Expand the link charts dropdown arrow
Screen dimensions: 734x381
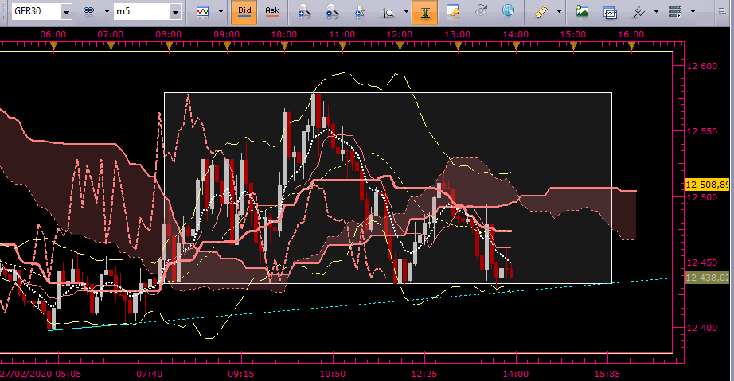(x=107, y=12)
